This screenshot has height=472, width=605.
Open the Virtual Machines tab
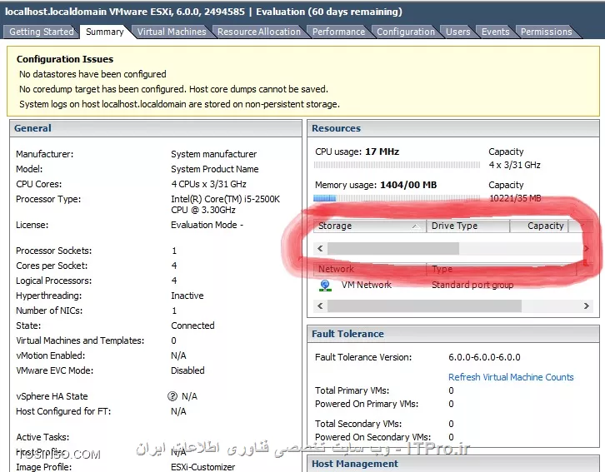point(172,32)
